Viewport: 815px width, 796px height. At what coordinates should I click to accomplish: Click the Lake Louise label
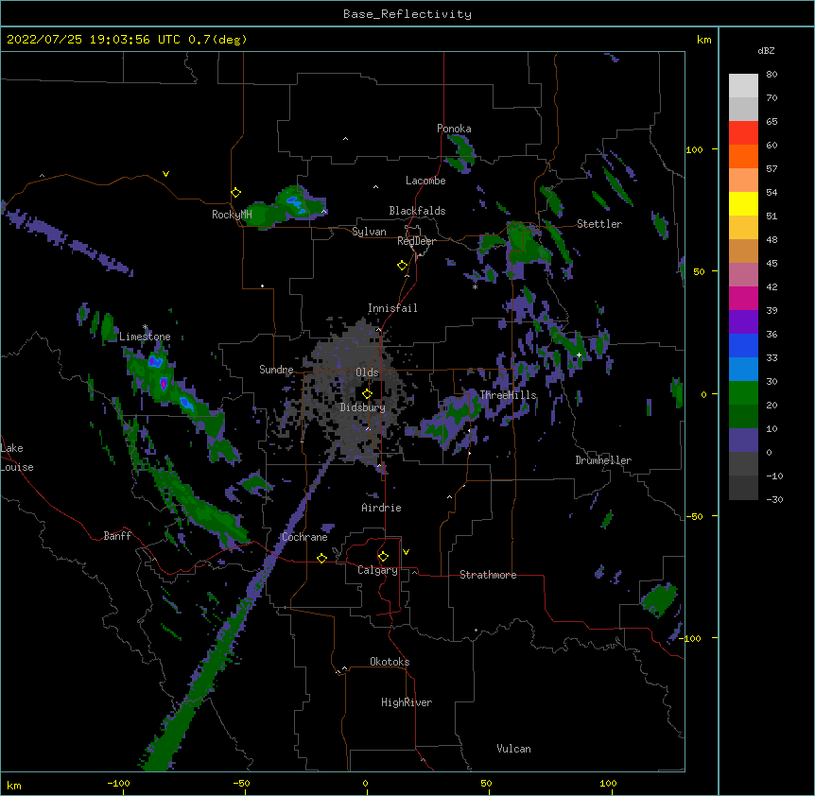coord(17,458)
